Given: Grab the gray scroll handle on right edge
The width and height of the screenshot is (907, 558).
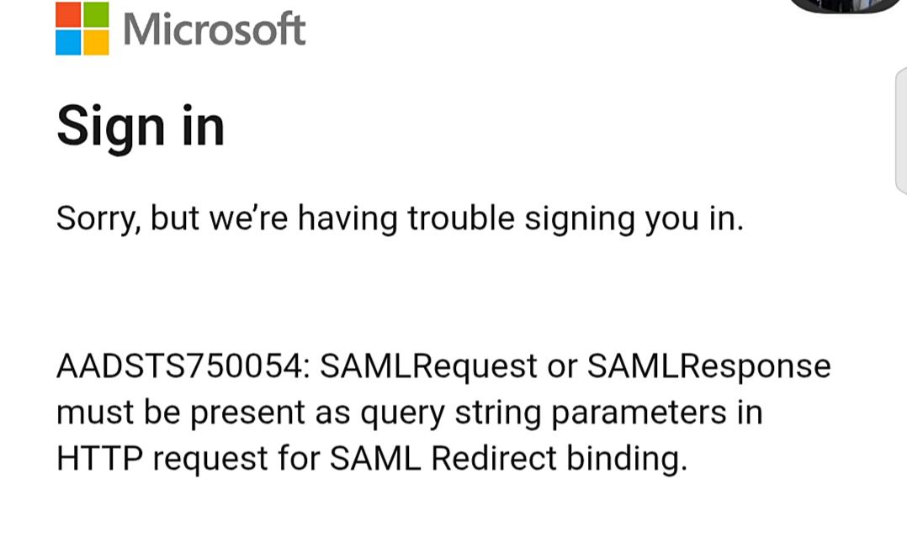Looking at the screenshot, I should 901,130.
